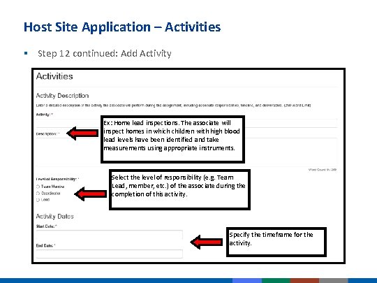Click the End Date input box

pyautogui.click(x=110, y=254)
